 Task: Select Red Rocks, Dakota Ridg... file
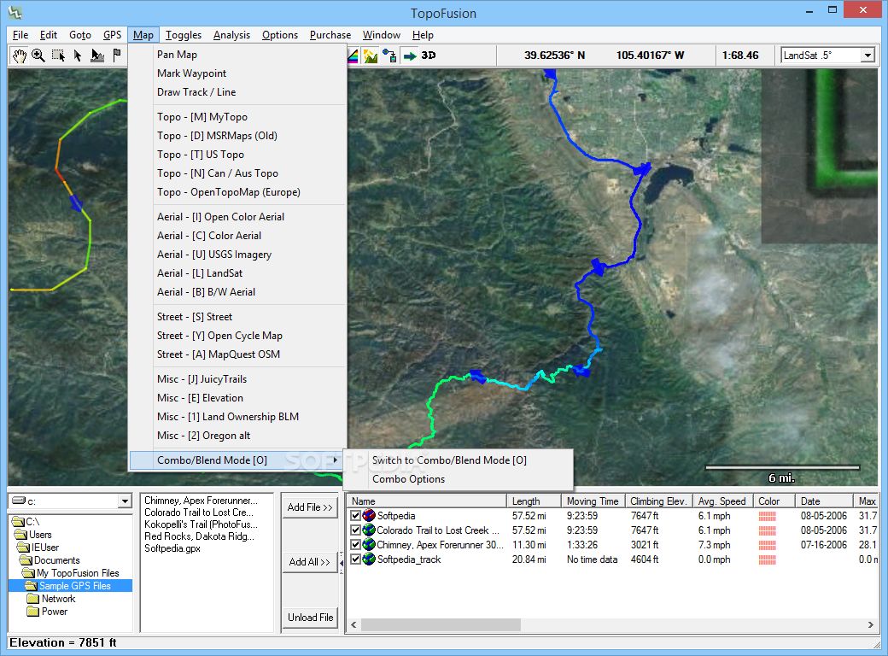click(199, 536)
